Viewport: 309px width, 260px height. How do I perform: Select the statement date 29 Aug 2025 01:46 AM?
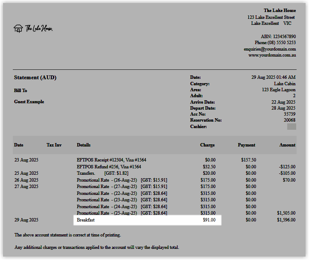(x=274, y=77)
